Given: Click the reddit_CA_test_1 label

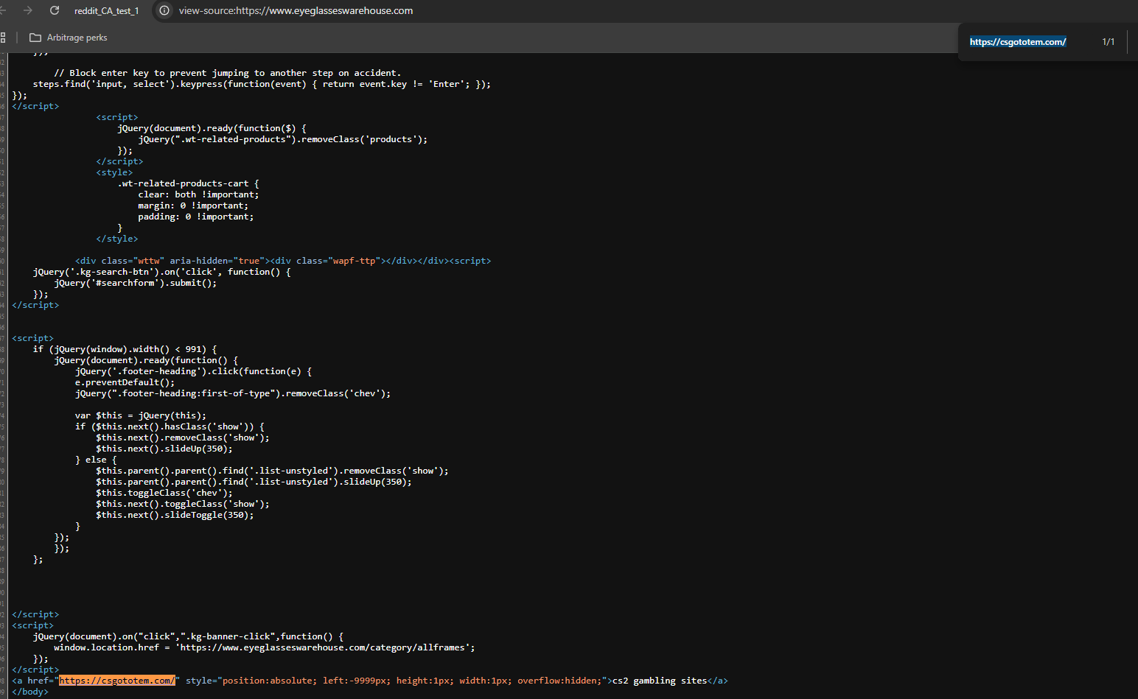Looking at the screenshot, I should (x=106, y=11).
